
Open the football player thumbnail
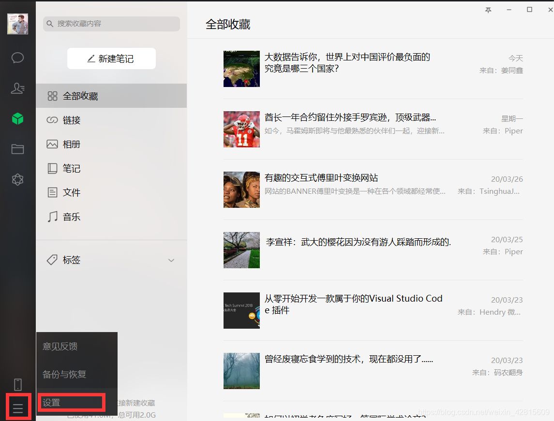tap(241, 129)
